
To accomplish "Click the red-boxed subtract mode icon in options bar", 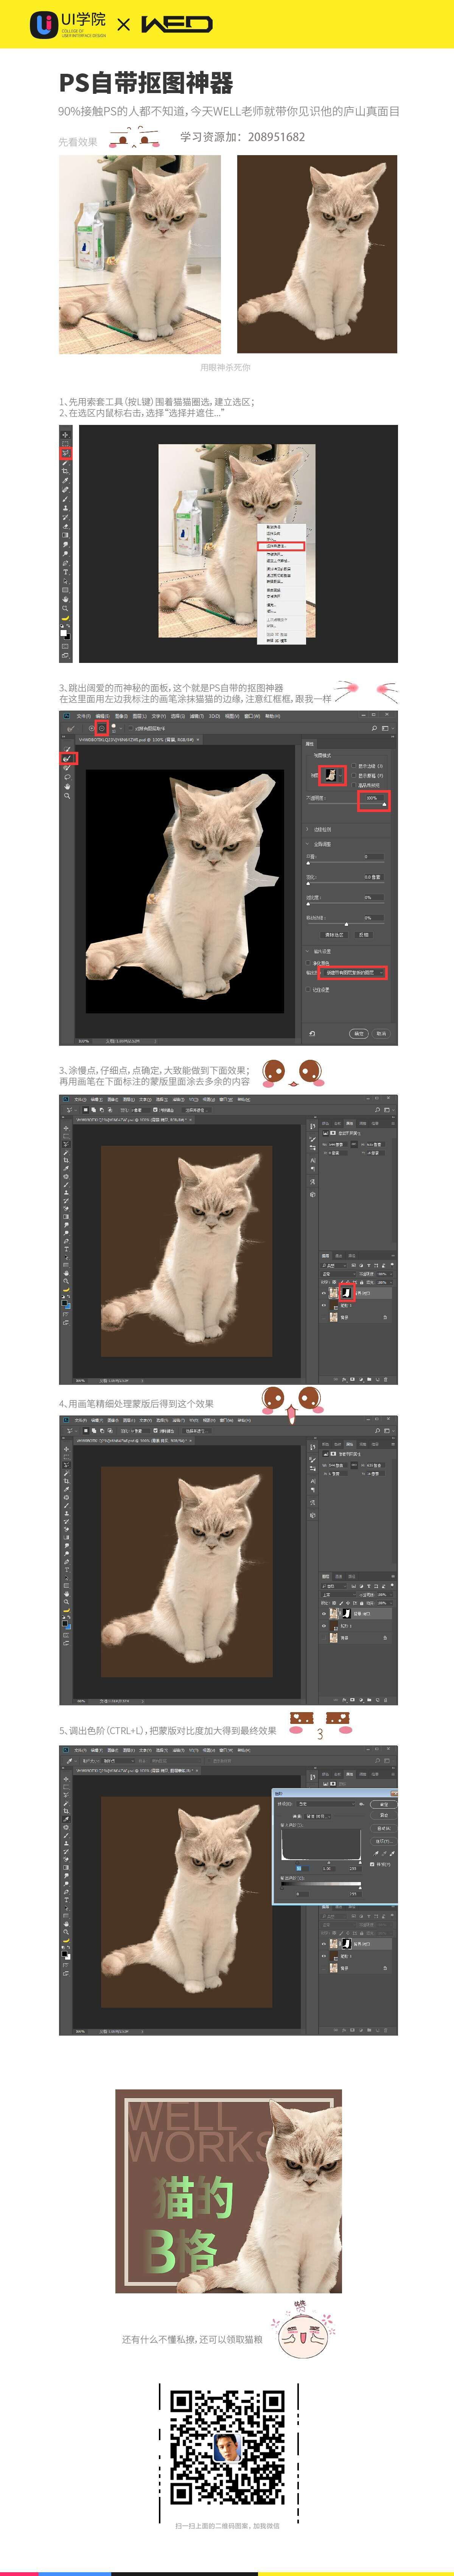I will (x=102, y=728).
